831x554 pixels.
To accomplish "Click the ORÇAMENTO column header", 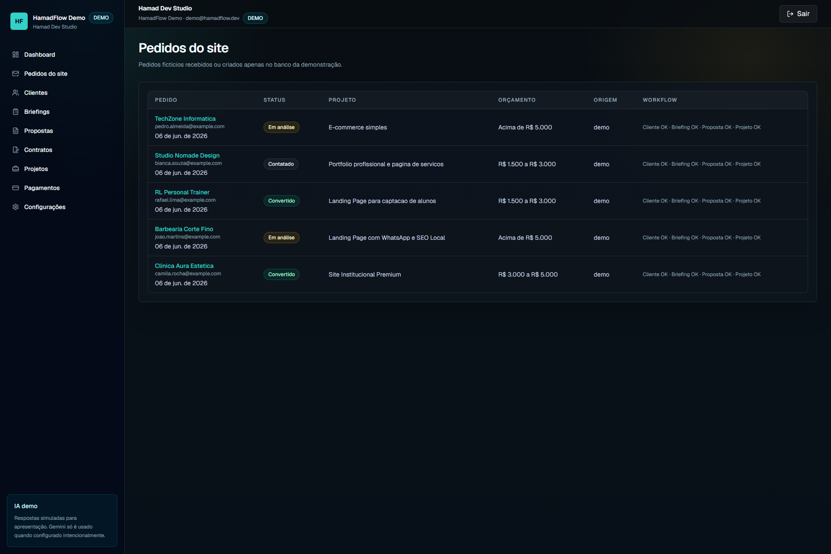I will coord(517,100).
